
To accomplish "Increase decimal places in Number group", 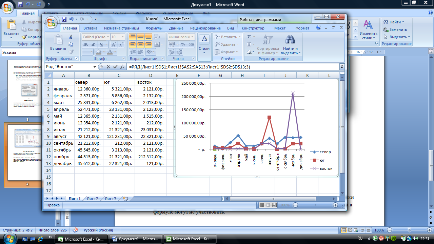I will pyautogui.click(x=172, y=52).
